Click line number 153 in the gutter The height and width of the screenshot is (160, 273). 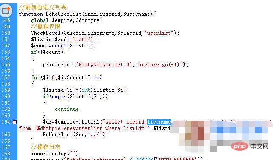pos(6,52)
